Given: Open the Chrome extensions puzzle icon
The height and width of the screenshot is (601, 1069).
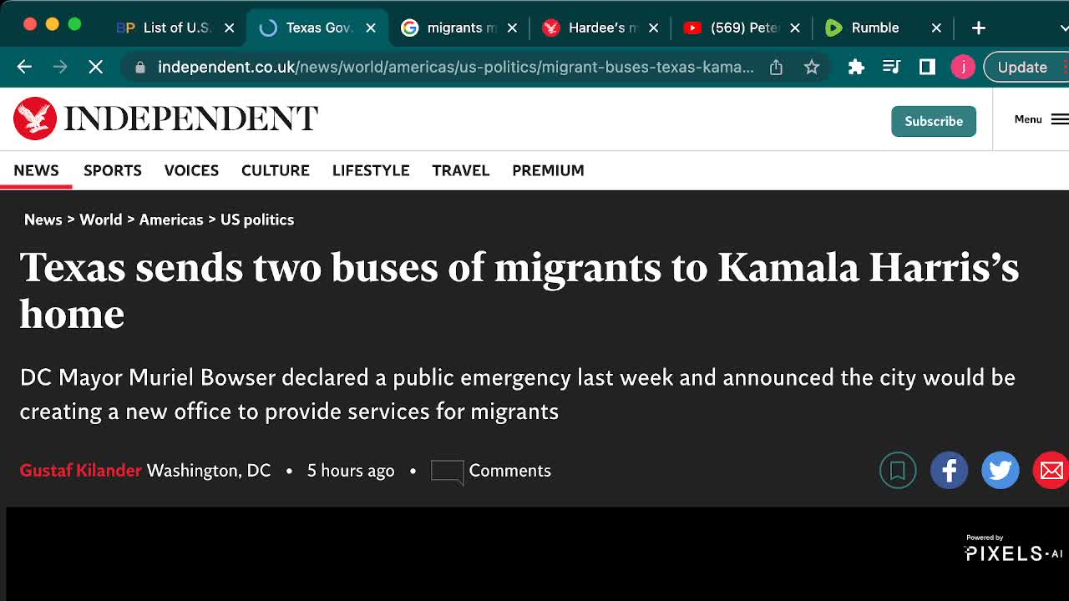Looking at the screenshot, I should click(x=856, y=68).
